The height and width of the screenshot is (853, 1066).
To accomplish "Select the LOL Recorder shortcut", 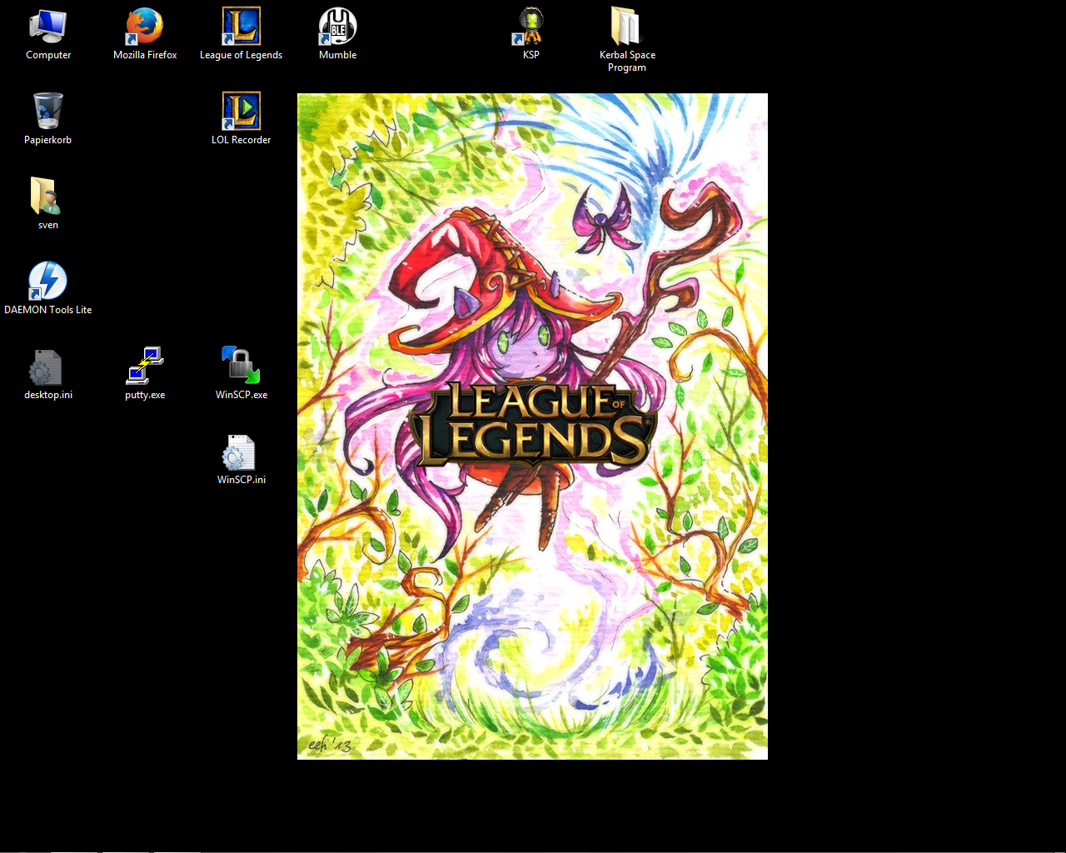I will [x=242, y=112].
